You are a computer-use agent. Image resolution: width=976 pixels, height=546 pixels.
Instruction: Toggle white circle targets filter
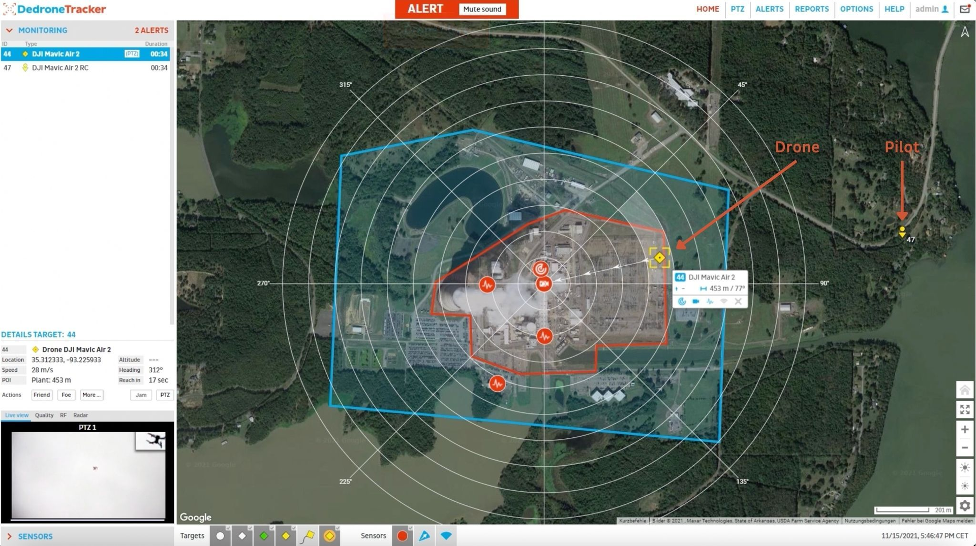[220, 536]
